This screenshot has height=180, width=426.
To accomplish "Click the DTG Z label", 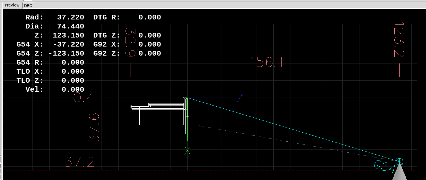I will [107, 35].
